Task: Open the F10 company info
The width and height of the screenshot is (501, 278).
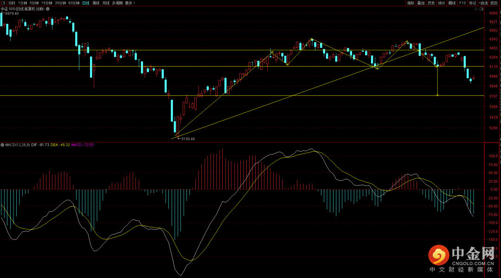Action: 462,3
